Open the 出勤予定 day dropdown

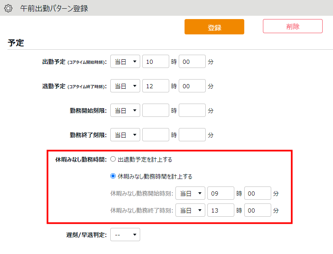click(x=125, y=62)
